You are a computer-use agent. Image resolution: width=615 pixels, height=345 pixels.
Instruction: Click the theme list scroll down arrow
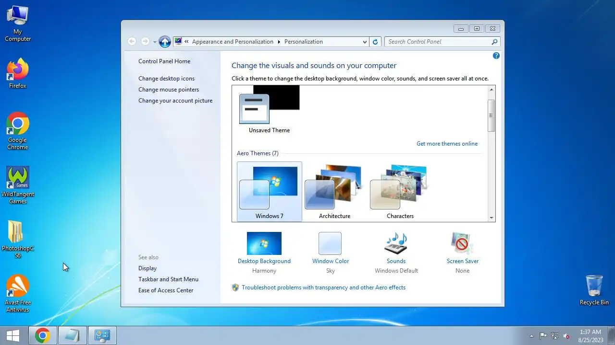[491, 218]
